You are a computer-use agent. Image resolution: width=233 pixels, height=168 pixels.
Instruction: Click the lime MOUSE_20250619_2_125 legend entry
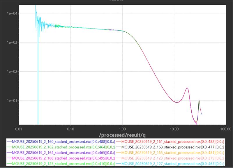(x=63, y=163)
